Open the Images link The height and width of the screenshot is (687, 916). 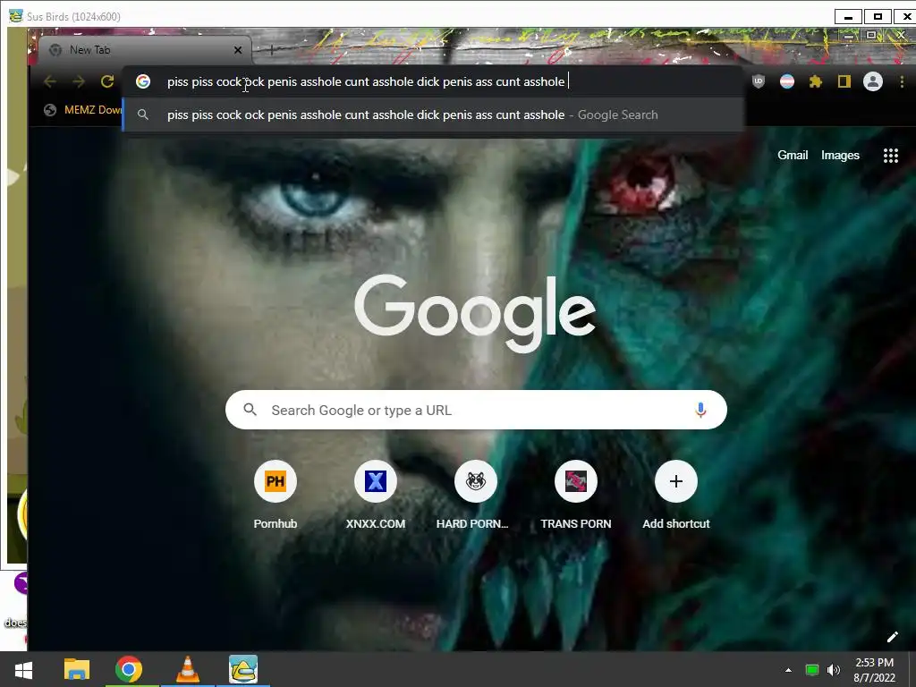pos(840,156)
